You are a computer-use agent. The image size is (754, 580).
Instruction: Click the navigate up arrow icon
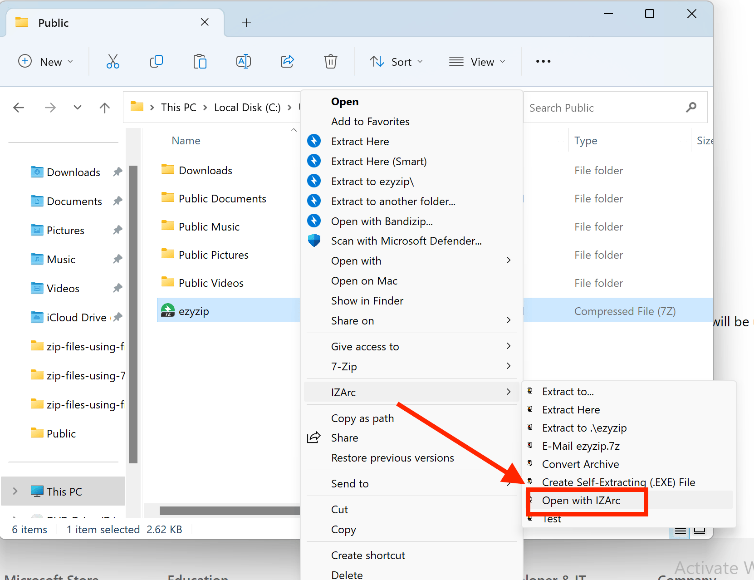[104, 107]
